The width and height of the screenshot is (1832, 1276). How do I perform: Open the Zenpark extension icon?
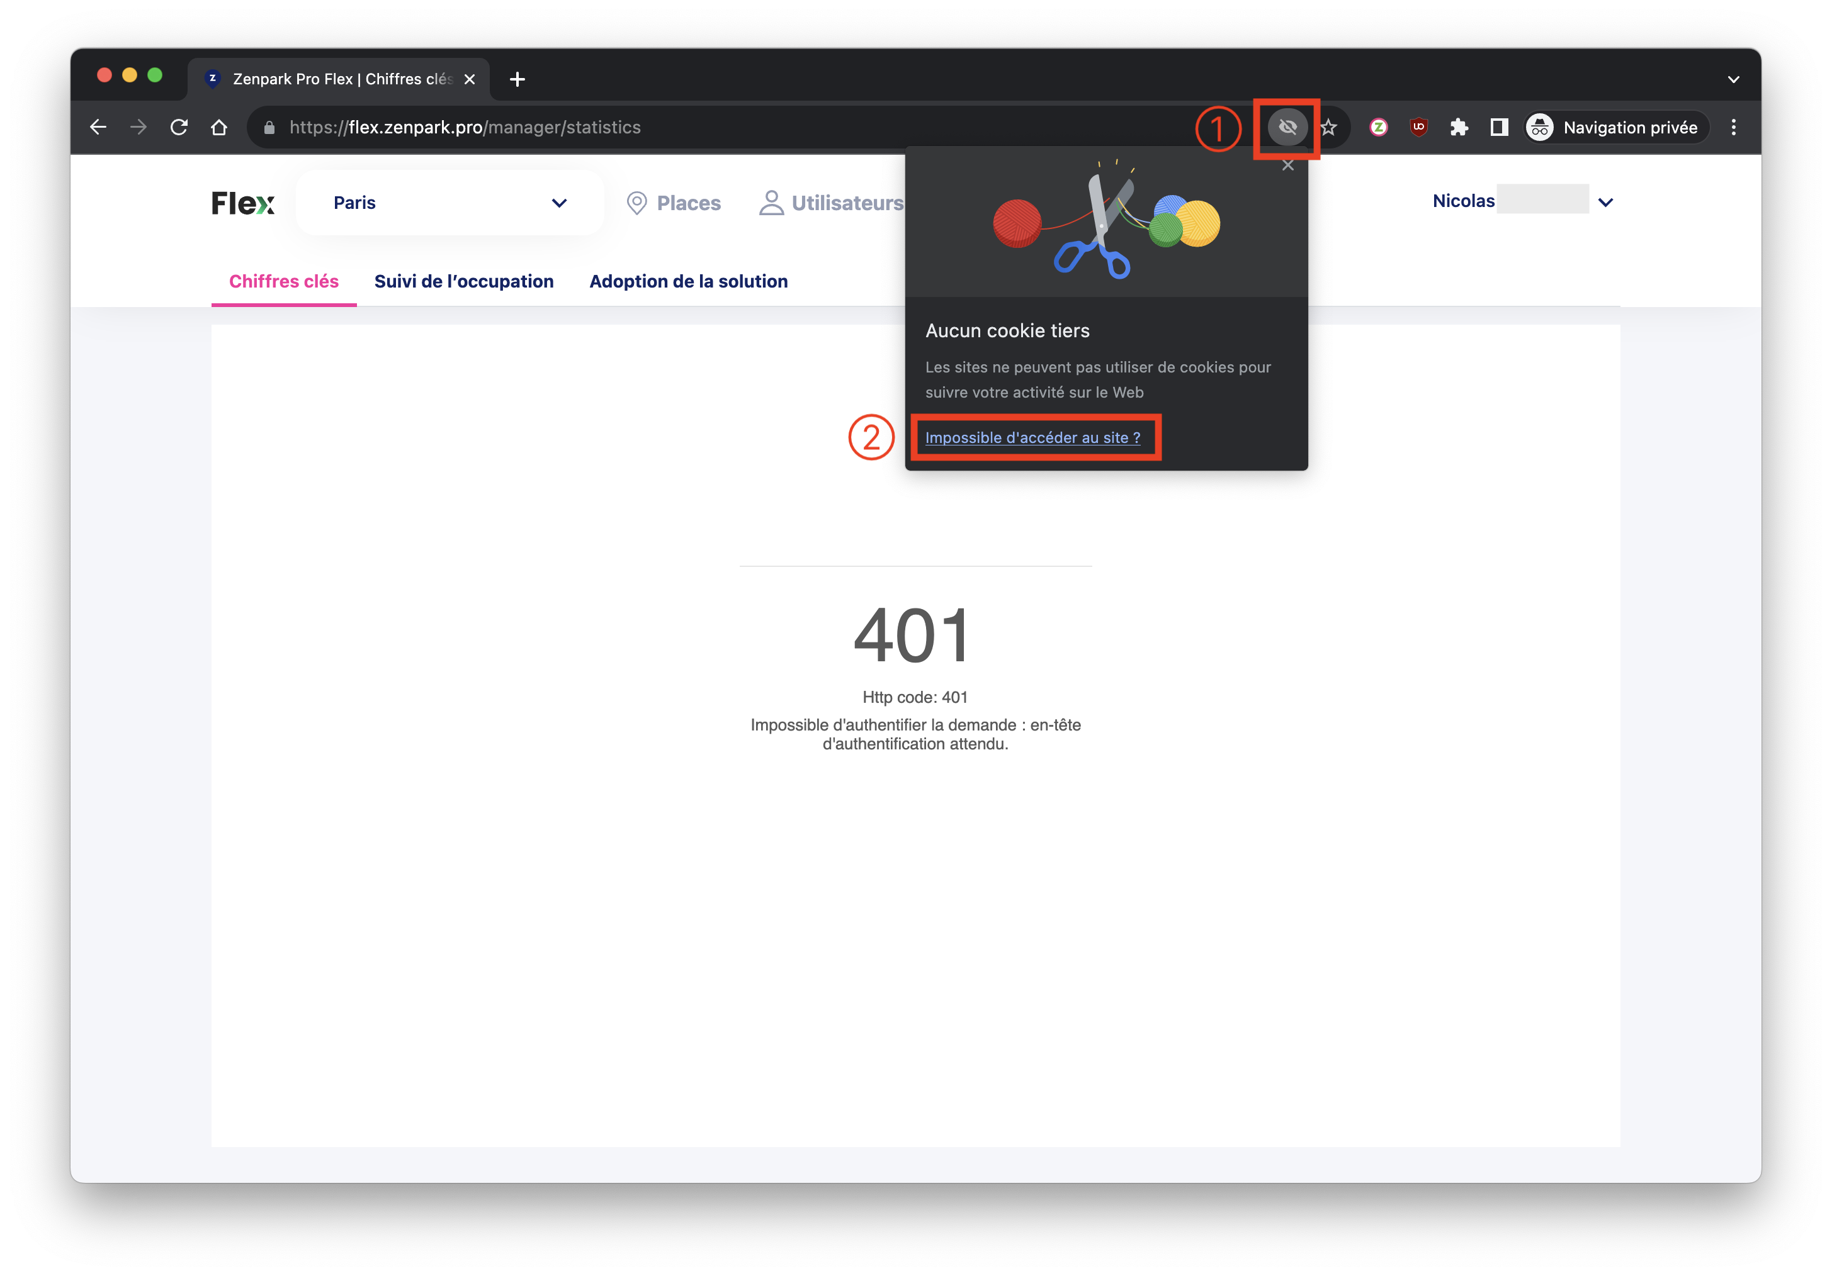pos(1379,128)
